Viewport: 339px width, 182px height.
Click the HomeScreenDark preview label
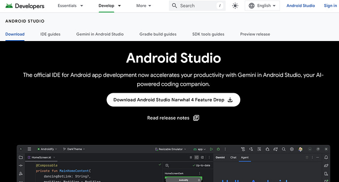(174, 174)
